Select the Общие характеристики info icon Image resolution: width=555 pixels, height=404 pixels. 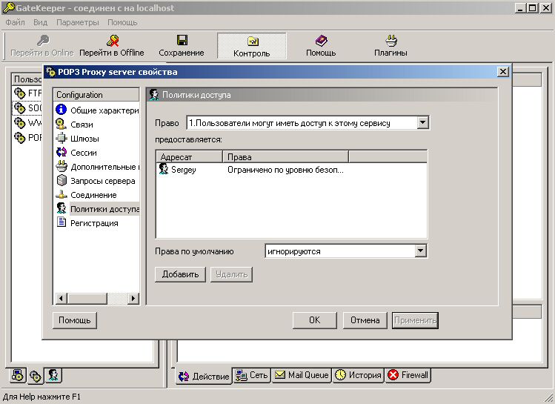point(62,110)
